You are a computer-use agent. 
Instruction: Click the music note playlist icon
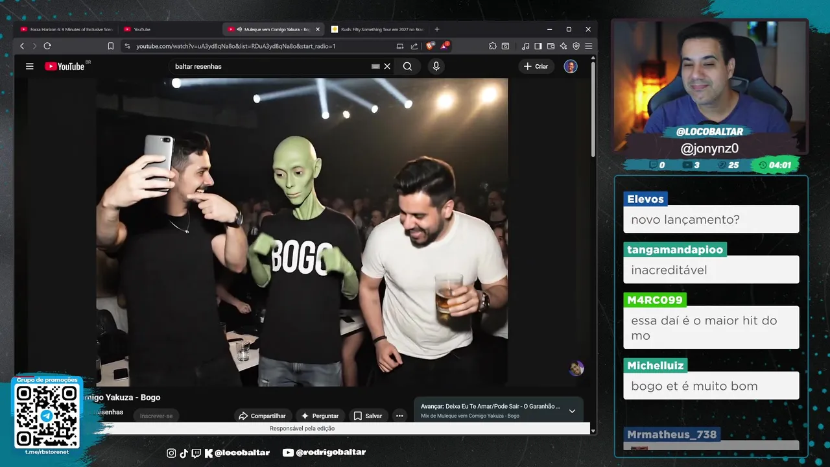[526, 46]
